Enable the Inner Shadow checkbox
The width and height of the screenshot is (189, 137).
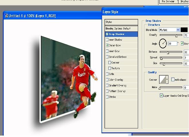click(107, 39)
